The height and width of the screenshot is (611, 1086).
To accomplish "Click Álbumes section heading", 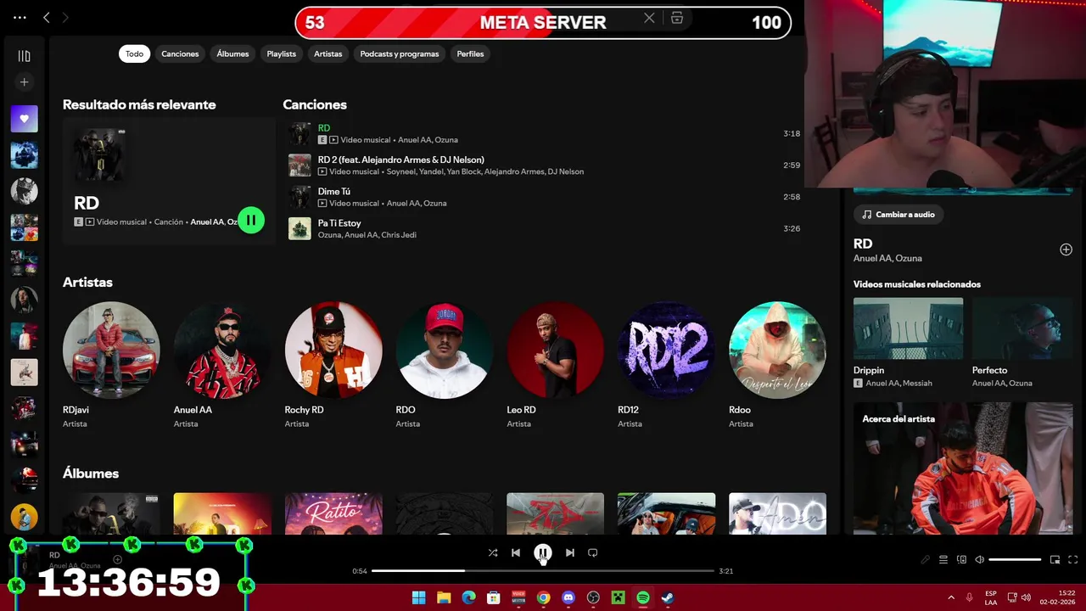I will (91, 474).
